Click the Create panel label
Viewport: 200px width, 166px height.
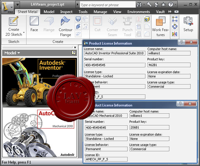click(x=58, y=42)
